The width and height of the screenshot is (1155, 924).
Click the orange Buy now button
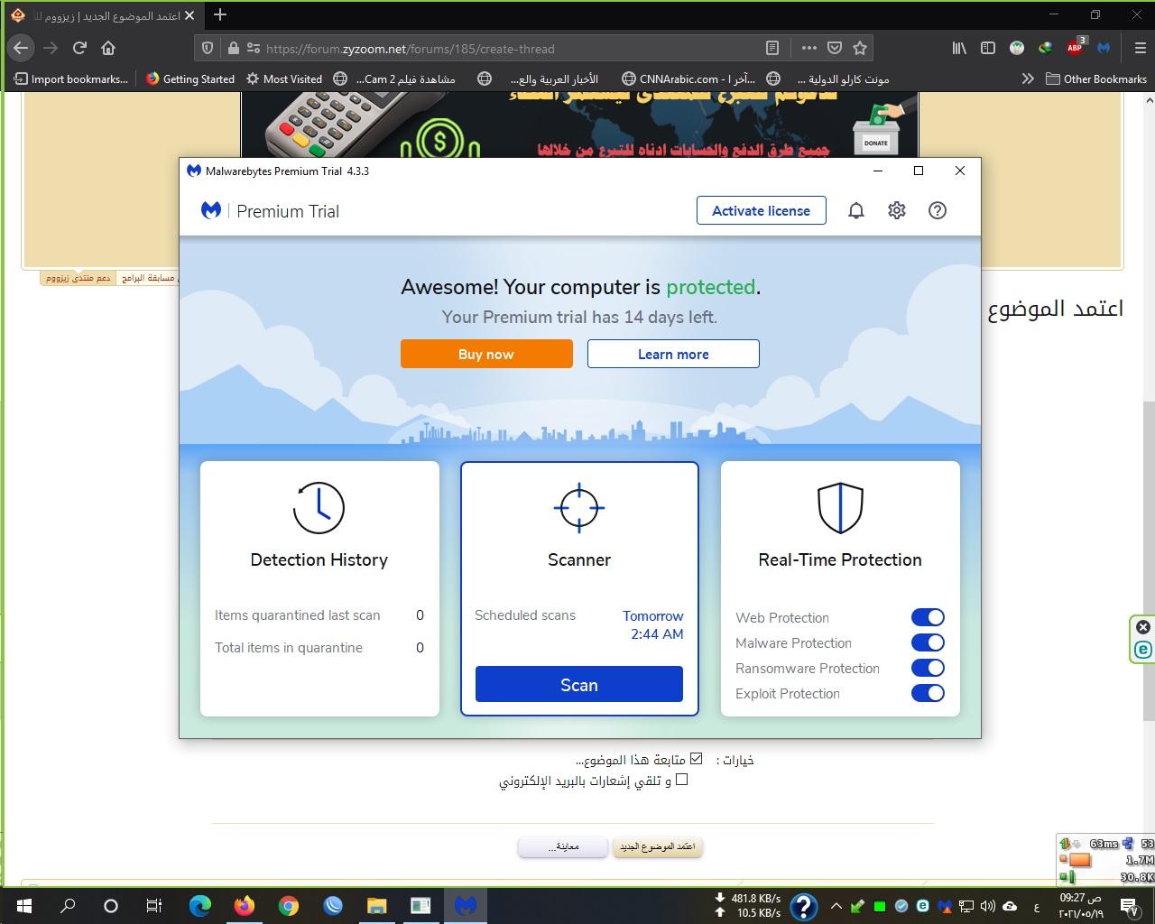click(x=486, y=354)
